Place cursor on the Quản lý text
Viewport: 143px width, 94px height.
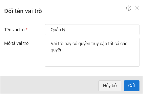coord(58,30)
